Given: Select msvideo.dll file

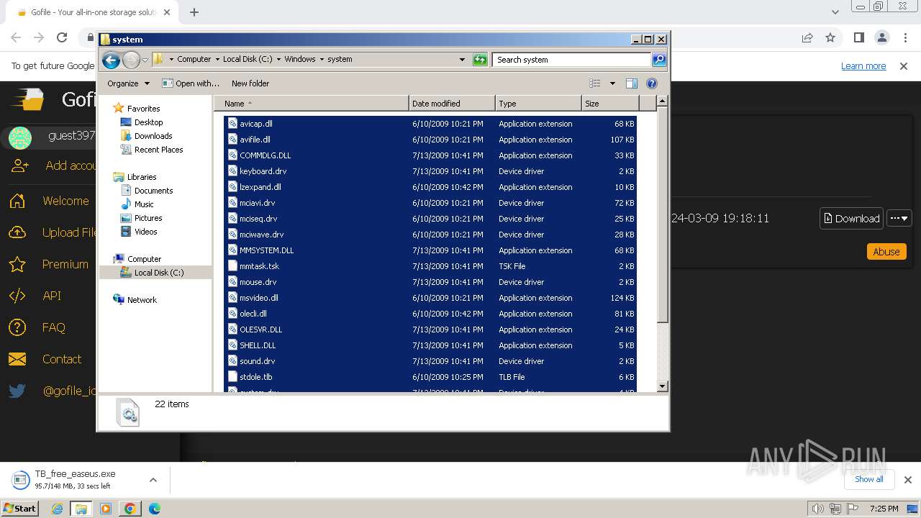Looking at the screenshot, I should (x=430, y=298).
